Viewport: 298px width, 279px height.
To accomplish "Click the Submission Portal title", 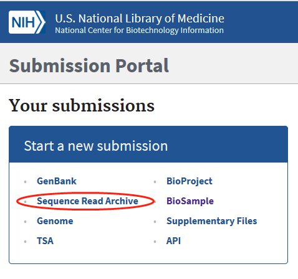I will (89, 65).
